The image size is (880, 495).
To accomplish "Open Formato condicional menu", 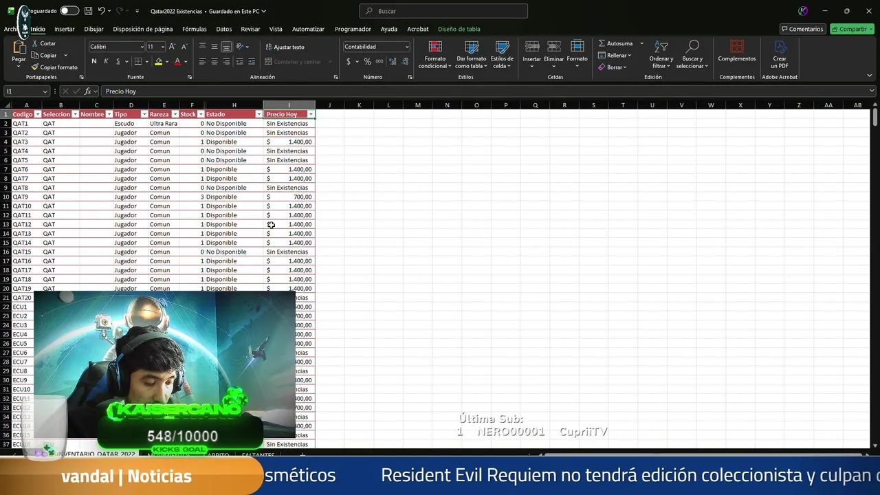I will coord(435,54).
